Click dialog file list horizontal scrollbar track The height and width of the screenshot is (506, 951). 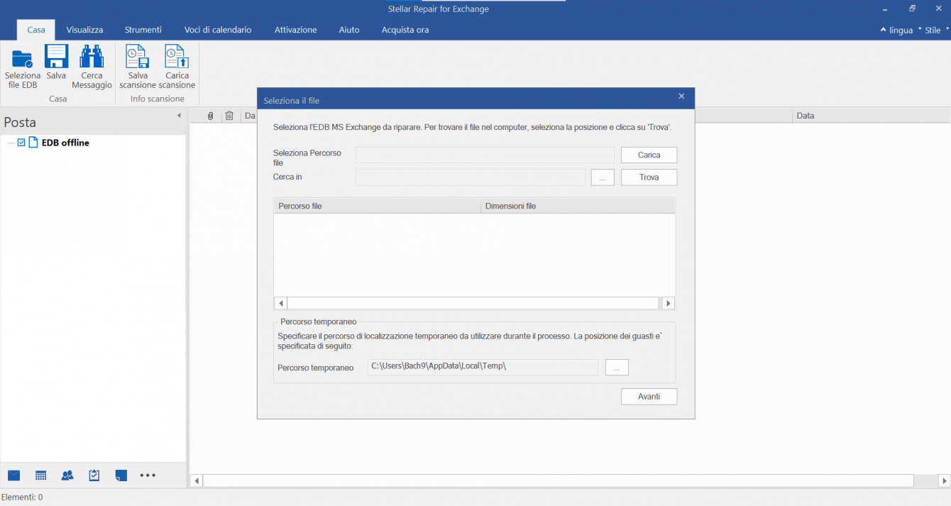(474, 303)
